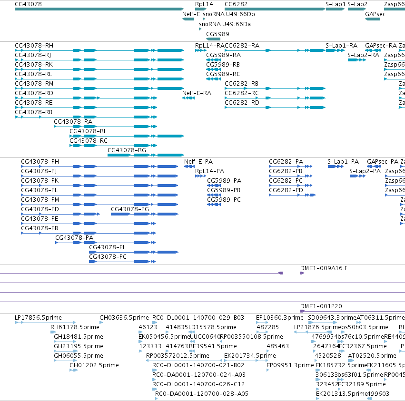Click the CG6282-RC transcript label
This screenshot has height=401, width=405.
click(x=242, y=93)
